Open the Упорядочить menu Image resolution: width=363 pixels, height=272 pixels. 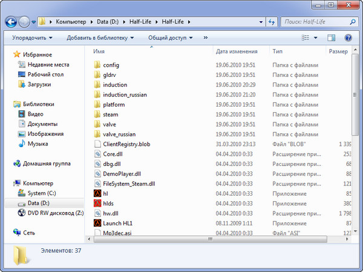pos(32,38)
